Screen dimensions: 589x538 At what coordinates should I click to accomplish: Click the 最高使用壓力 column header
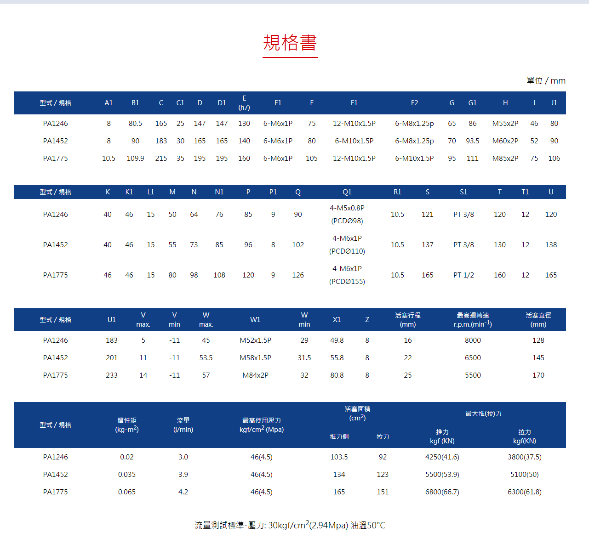click(261, 425)
